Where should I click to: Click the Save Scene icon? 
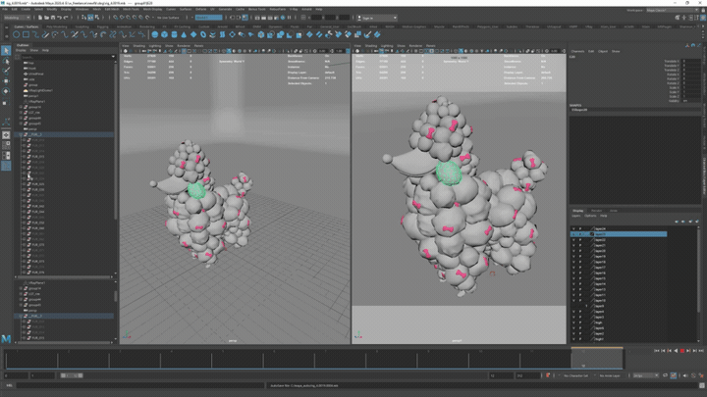[53, 18]
